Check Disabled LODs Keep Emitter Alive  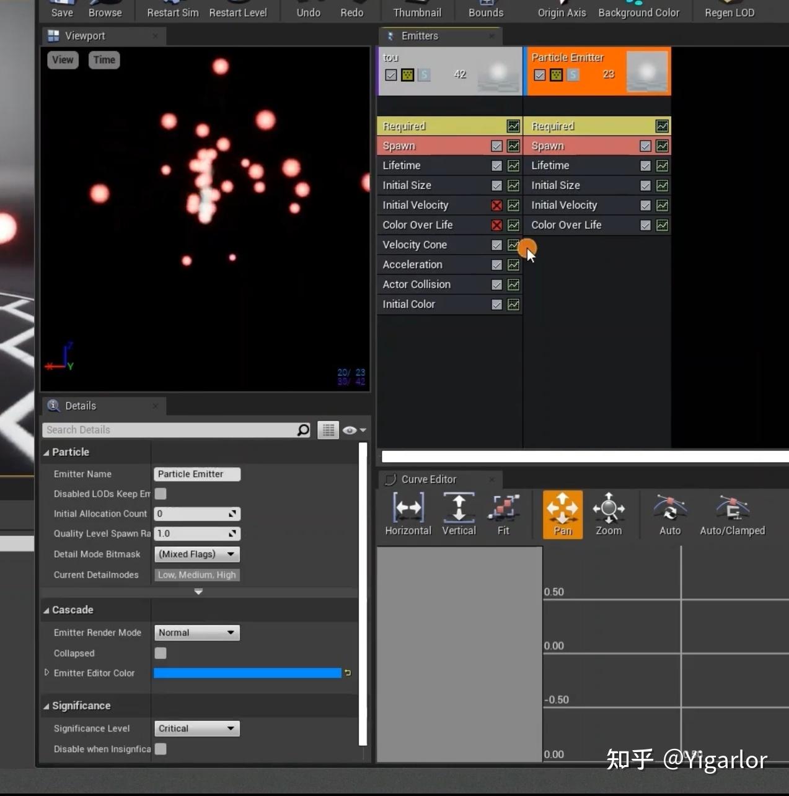click(x=161, y=494)
